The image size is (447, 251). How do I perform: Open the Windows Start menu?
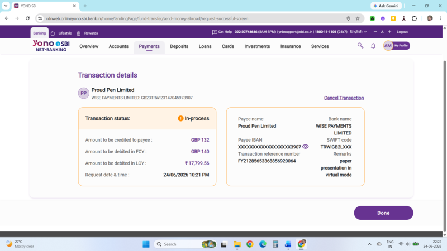pyautogui.click(x=146, y=244)
